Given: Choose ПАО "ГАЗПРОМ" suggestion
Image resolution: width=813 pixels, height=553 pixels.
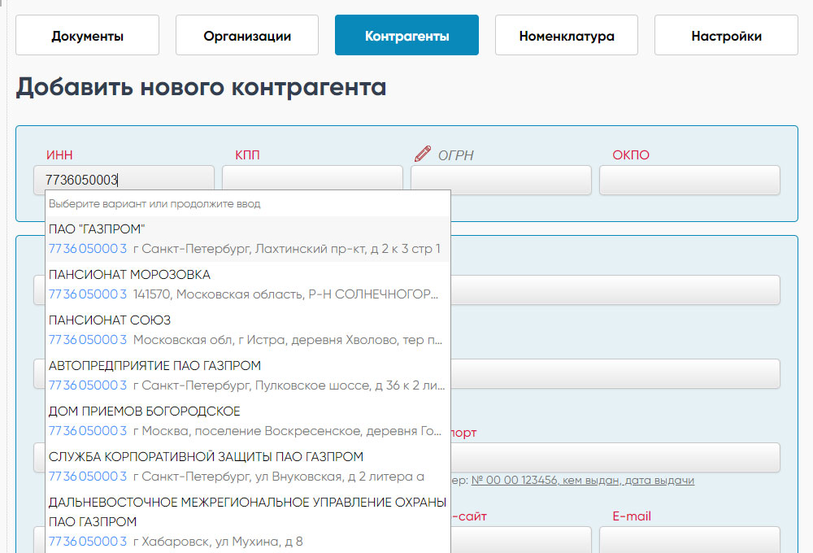Looking at the screenshot, I should [248, 239].
